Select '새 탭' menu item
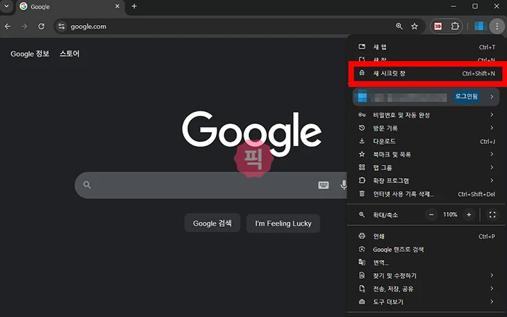 pyautogui.click(x=426, y=47)
